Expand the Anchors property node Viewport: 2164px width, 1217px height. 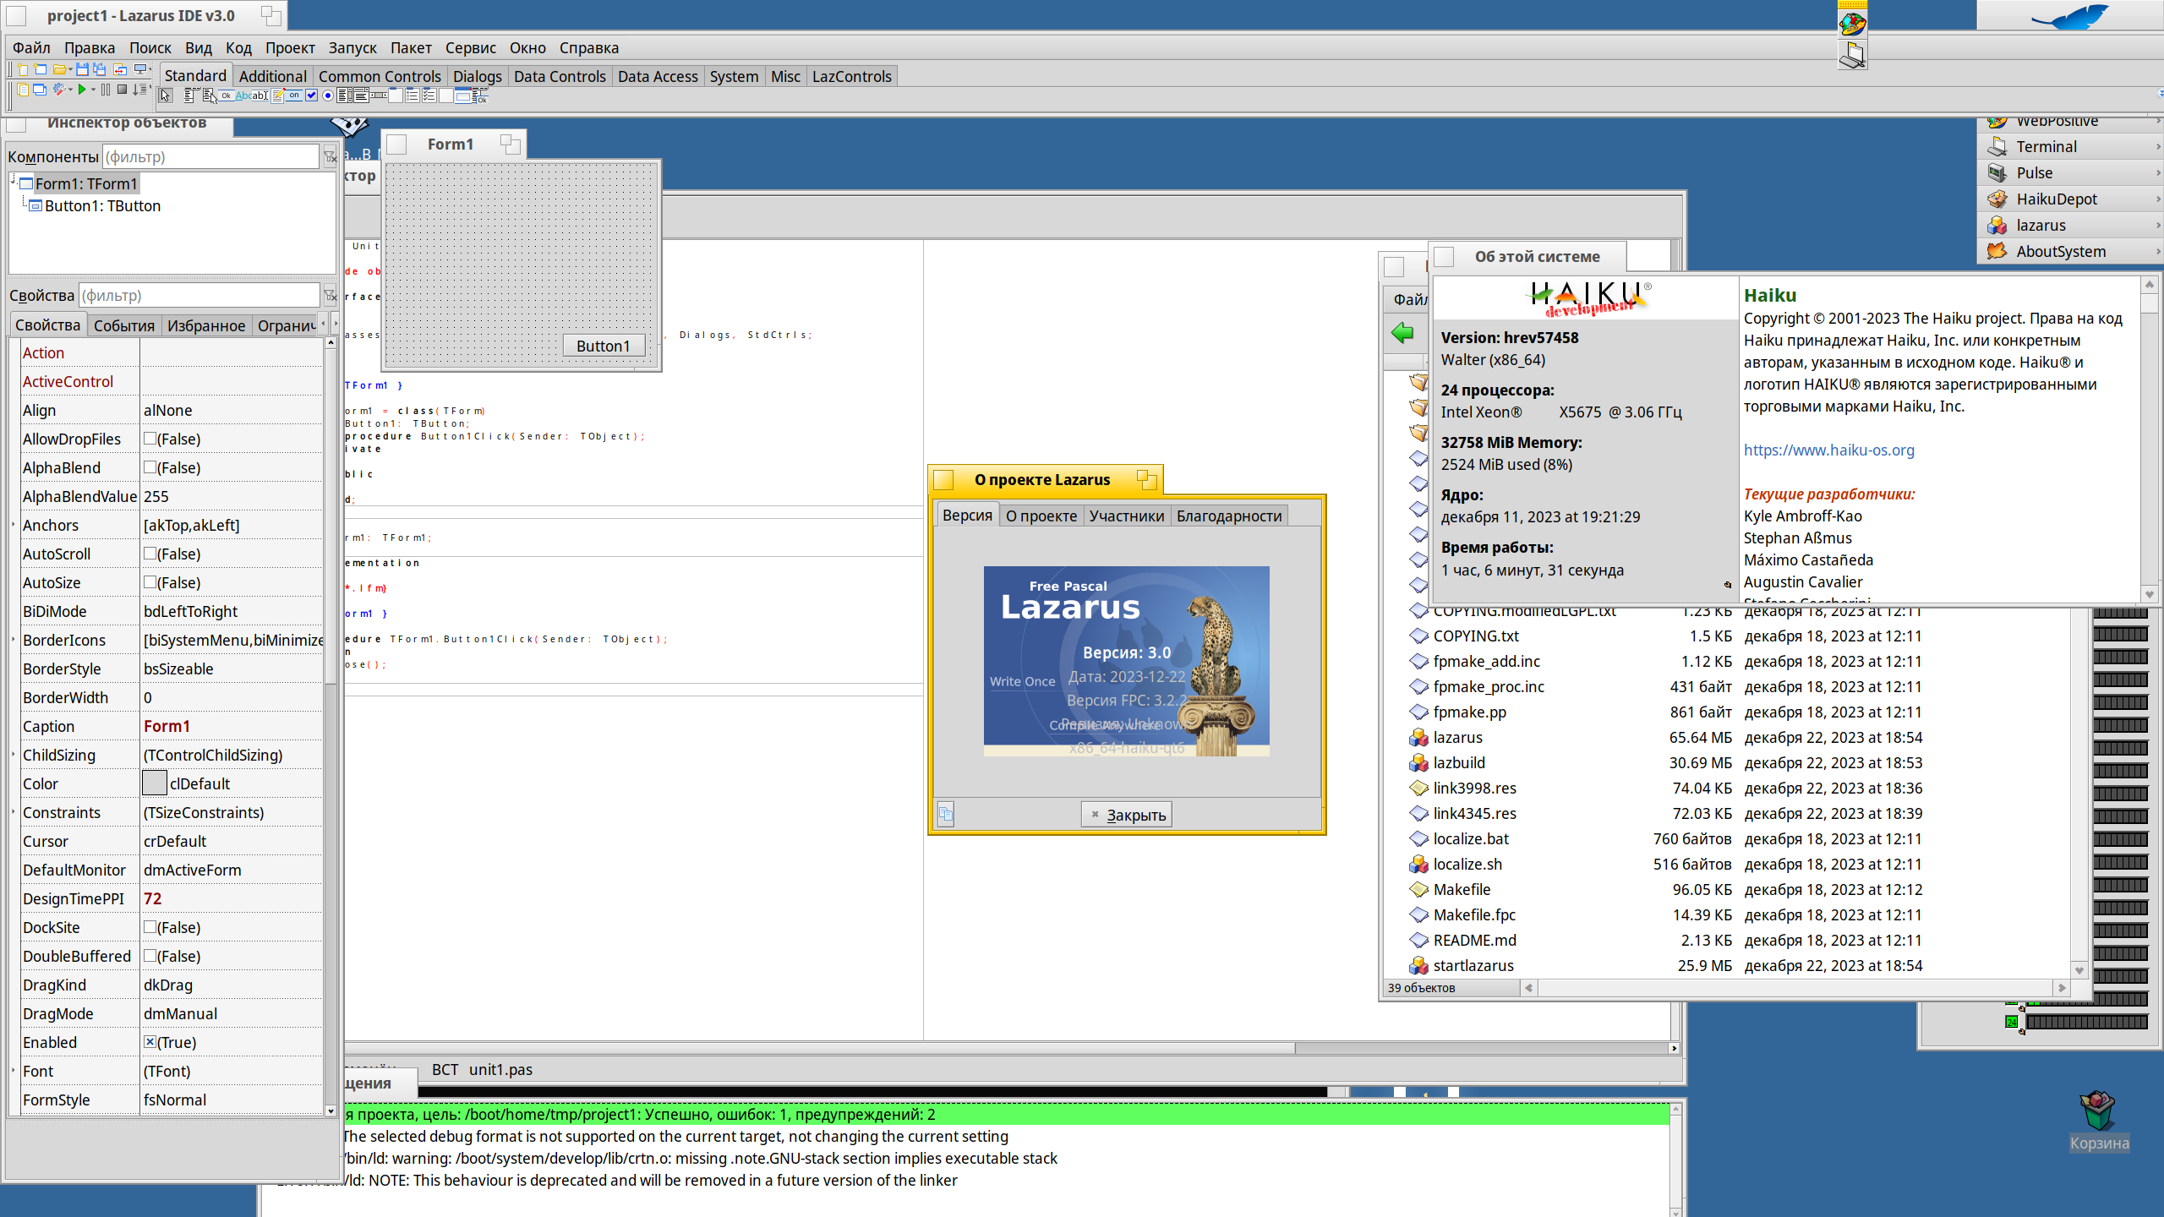coord(14,525)
